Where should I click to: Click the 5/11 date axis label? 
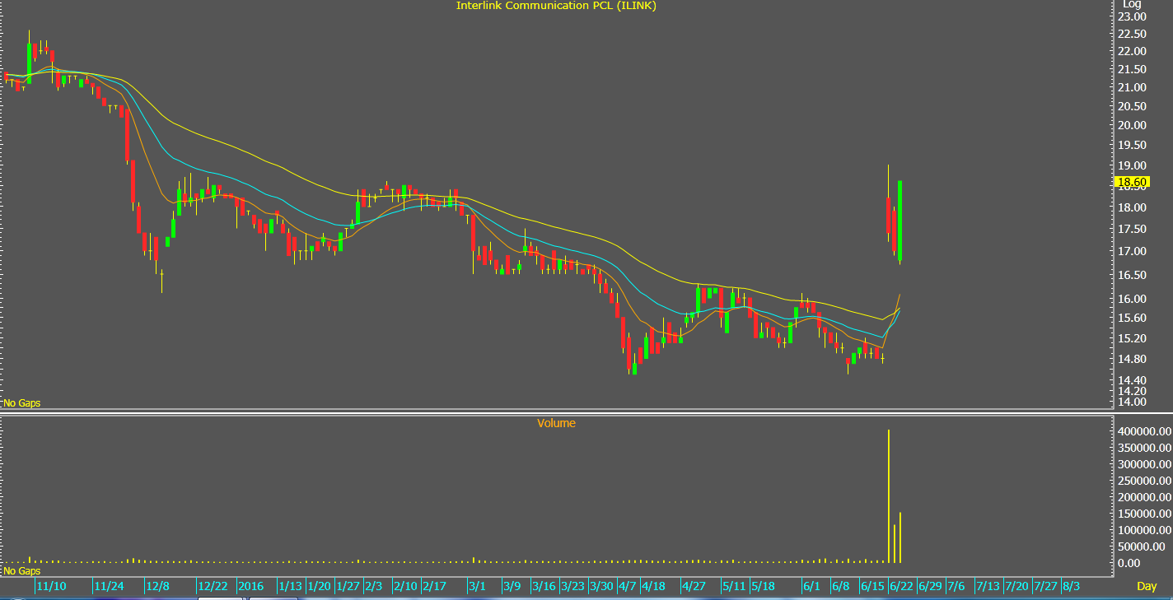click(x=735, y=587)
